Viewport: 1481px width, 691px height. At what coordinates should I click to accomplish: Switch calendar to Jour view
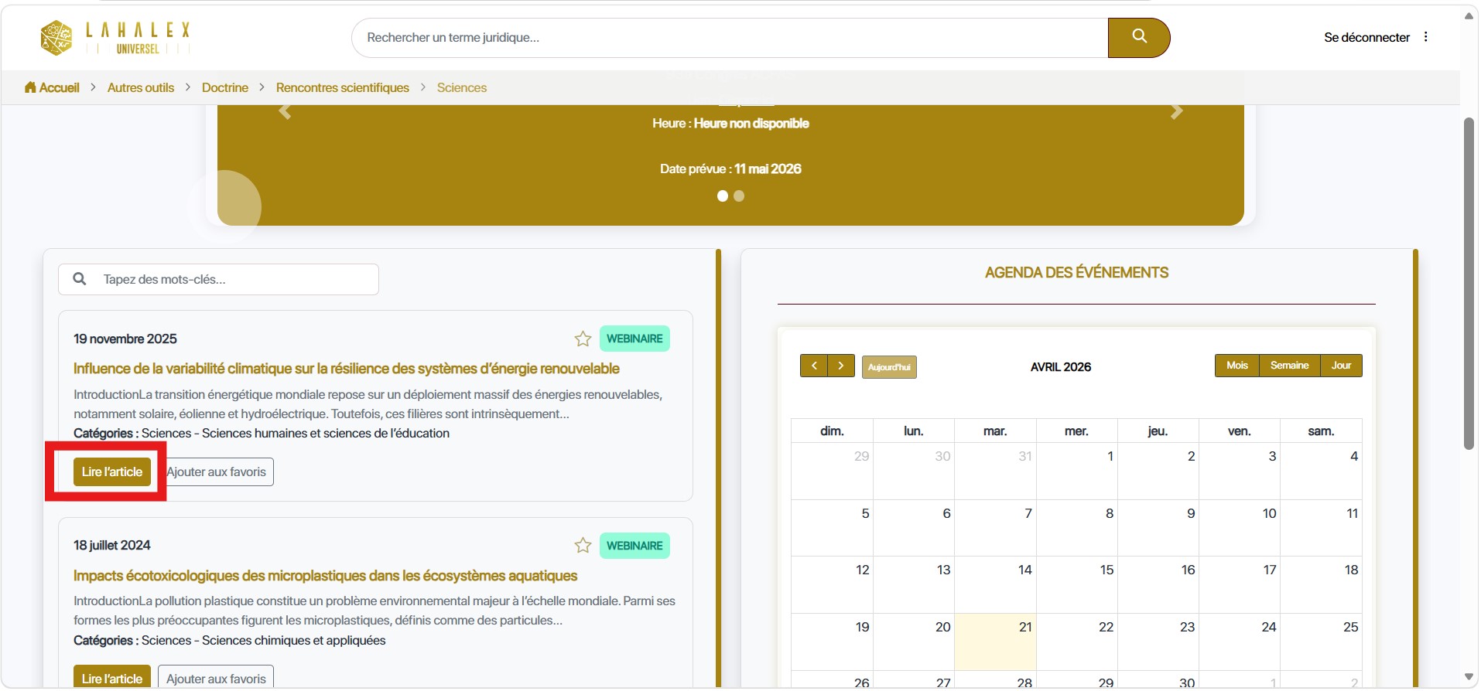pos(1342,366)
